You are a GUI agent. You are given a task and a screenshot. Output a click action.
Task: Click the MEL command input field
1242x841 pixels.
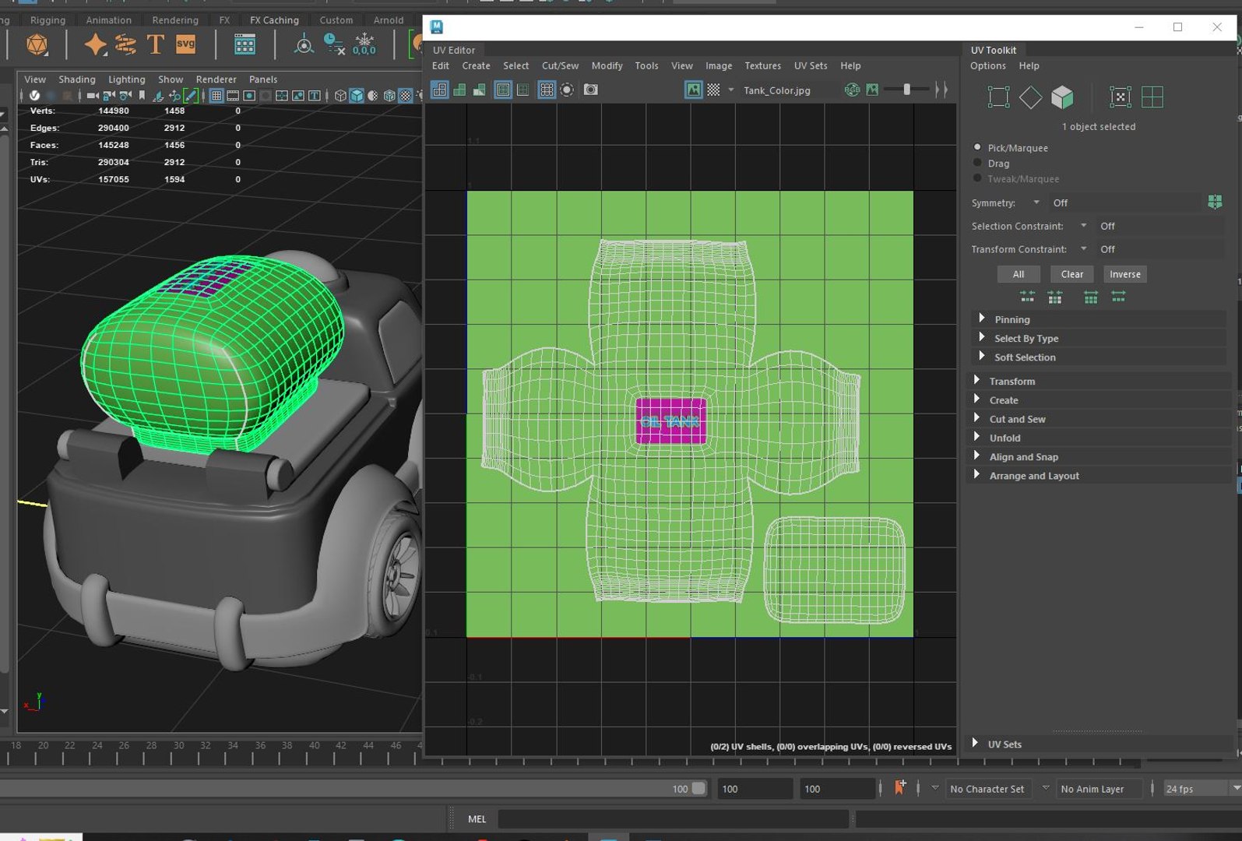(674, 818)
